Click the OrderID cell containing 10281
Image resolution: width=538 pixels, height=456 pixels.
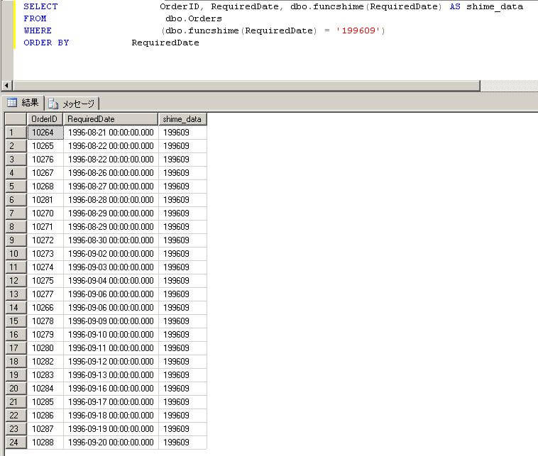click(45, 200)
